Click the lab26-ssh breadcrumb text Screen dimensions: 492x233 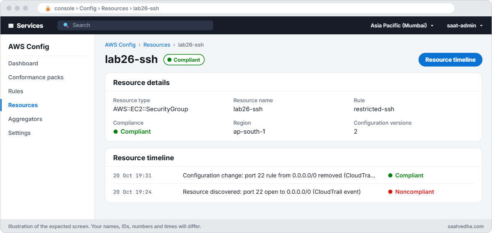pos(191,45)
